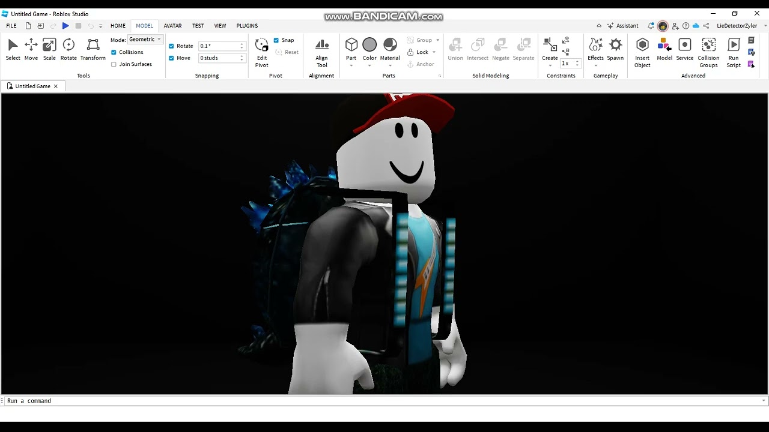This screenshot has height=432, width=769.
Task: Choose the Transform tool
Action: pos(93,49)
